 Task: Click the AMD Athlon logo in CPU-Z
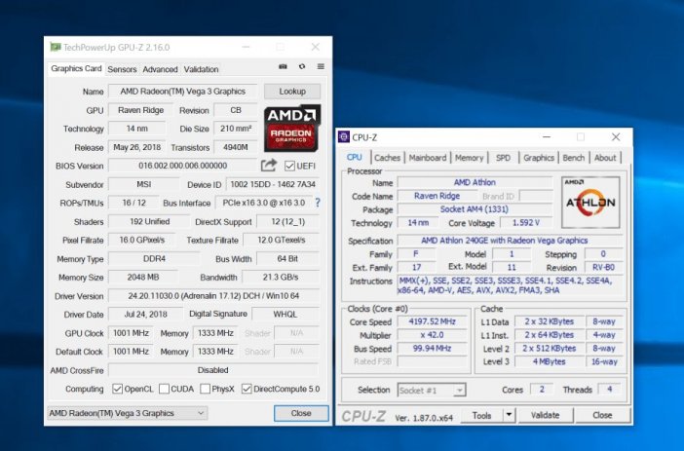[x=590, y=202]
